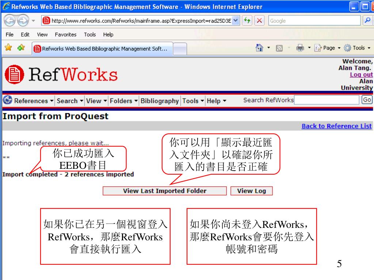Viewport: 374px width, 280px height.
Task: Open the Favorites menu
Action: coord(66,35)
